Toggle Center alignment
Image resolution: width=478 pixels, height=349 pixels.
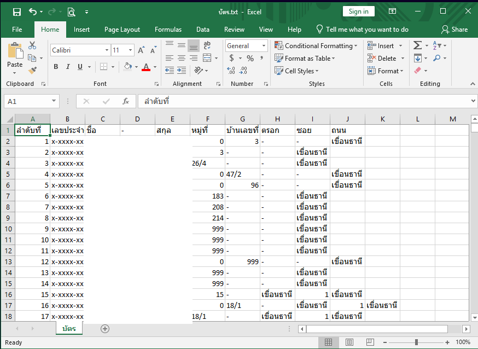point(182,58)
